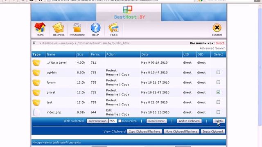
Task: Tick the forum select checkbox
Action: point(218,82)
